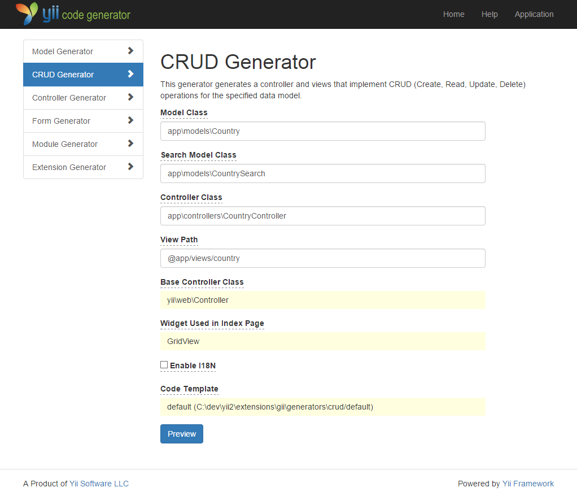Image resolution: width=577 pixels, height=496 pixels.
Task: Open the Yii Framework footer link
Action: [x=528, y=484]
